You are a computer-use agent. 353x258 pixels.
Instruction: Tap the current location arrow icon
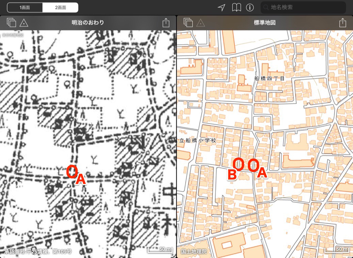(222, 7)
